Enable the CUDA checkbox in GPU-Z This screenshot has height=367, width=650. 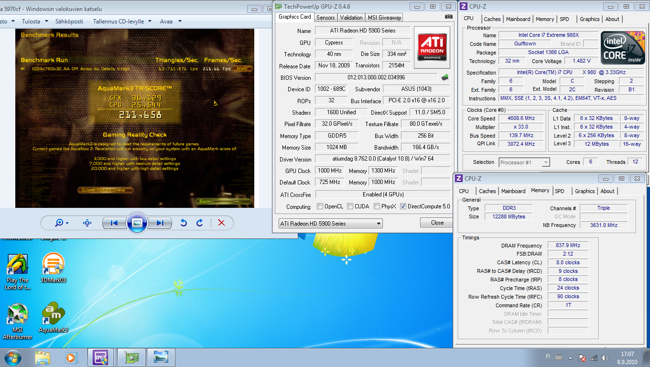coord(350,207)
